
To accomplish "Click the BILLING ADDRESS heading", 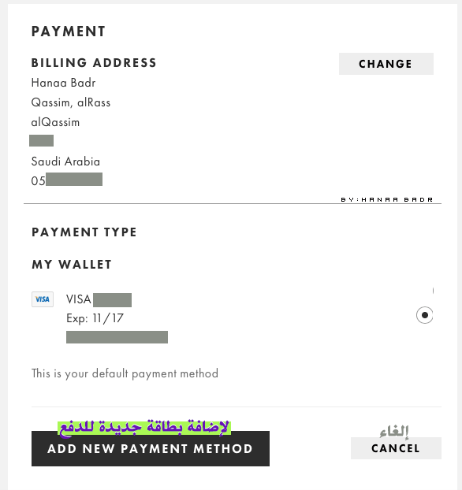I will click(94, 63).
